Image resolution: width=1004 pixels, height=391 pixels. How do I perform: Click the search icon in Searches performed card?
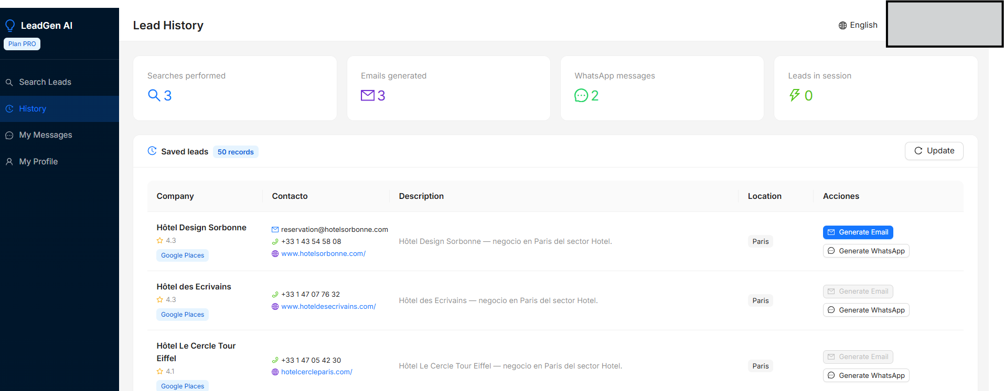(x=154, y=95)
